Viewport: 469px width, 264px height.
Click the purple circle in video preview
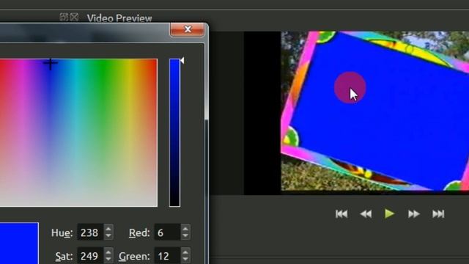(350, 87)
